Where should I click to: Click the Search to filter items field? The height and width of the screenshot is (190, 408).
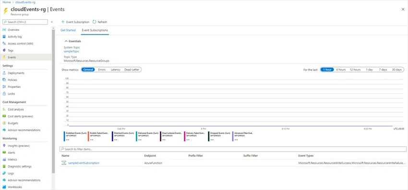tap(233, 149)
